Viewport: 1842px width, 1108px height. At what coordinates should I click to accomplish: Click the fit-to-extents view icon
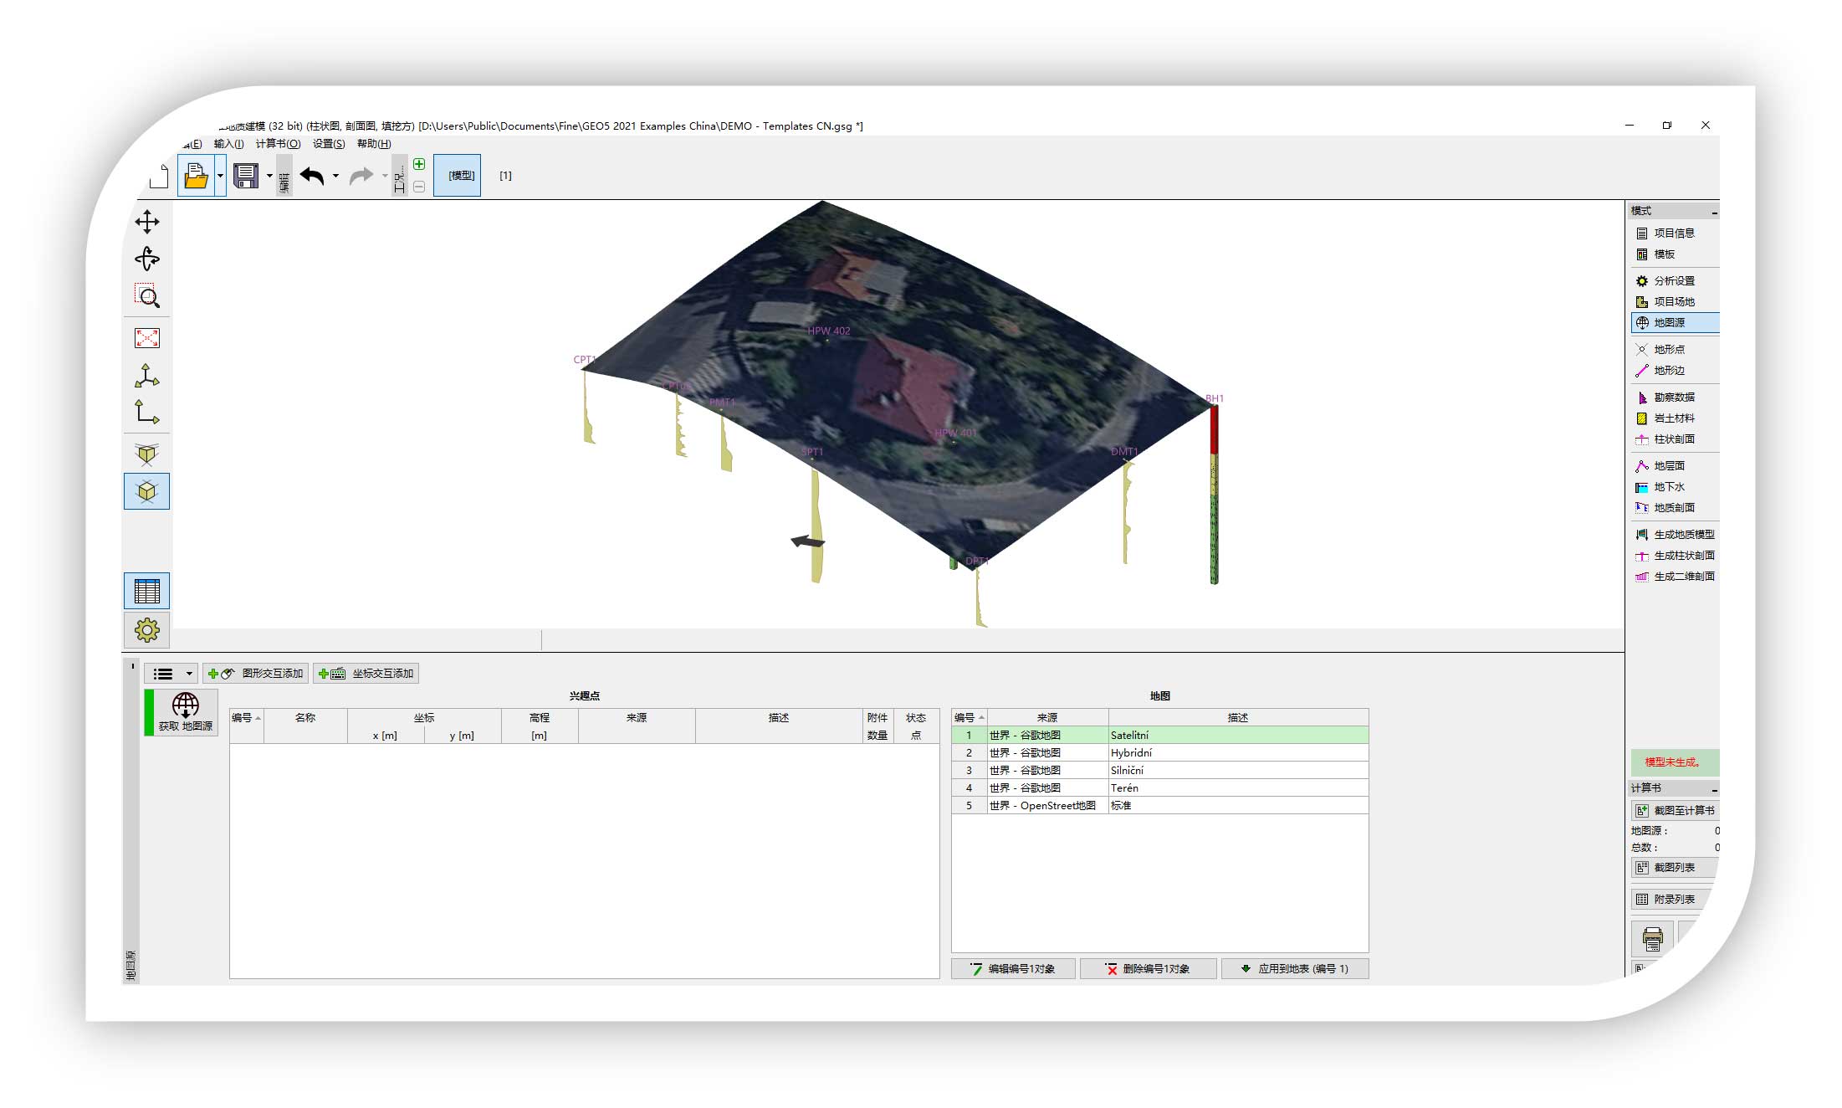(x=147, y=338)
